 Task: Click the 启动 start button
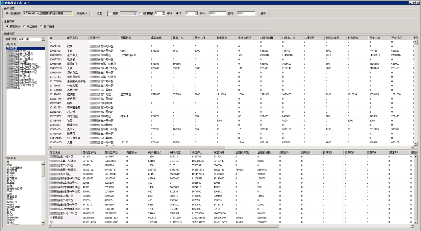click(x=263, y=13)
